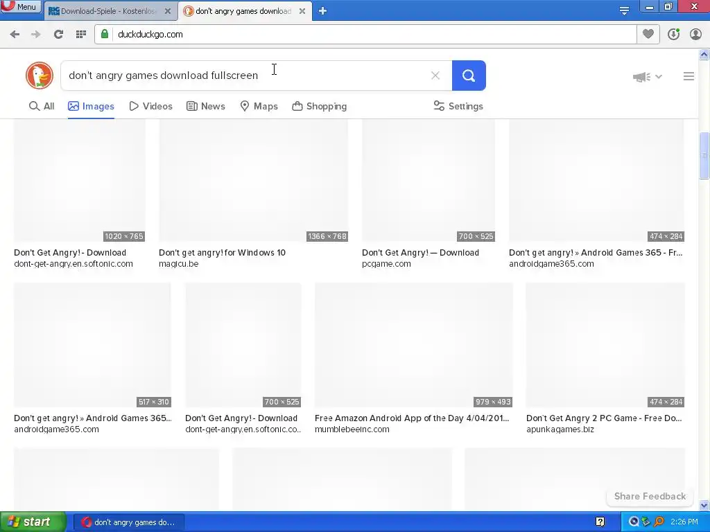Click the DuckDuckGo duck logo
The image size is (710, 532).
tap(40, 76)
